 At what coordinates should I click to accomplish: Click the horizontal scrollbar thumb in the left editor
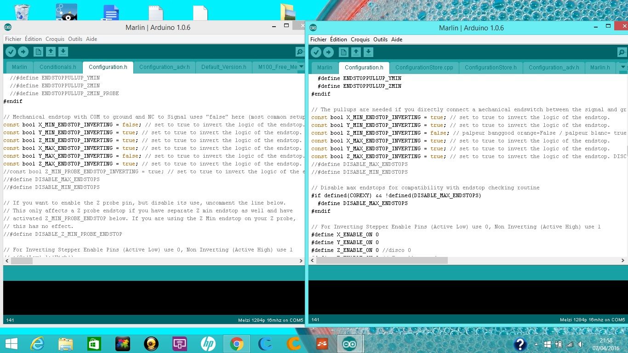[22, 261]
